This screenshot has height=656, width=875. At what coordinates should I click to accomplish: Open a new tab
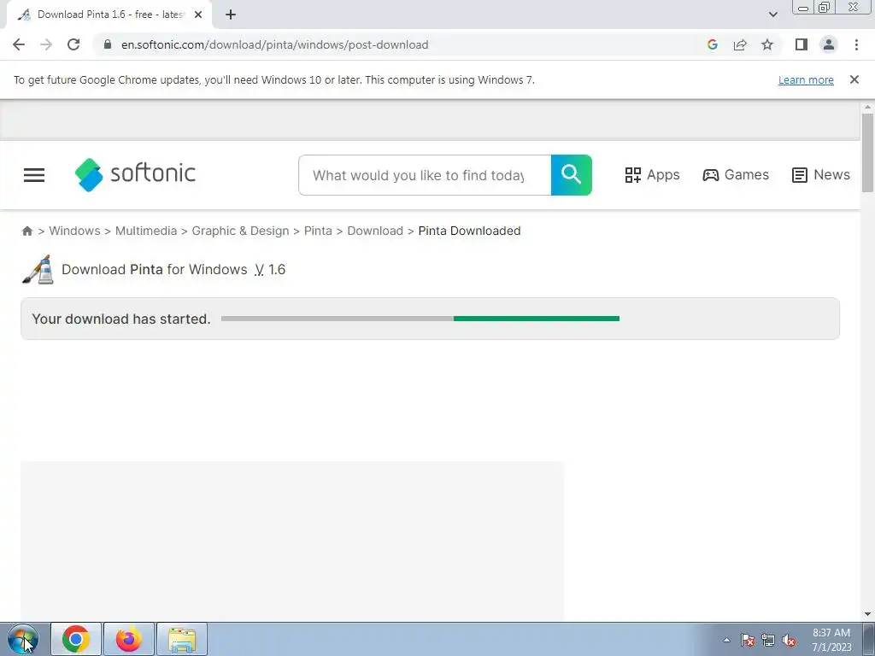[231, 15]
